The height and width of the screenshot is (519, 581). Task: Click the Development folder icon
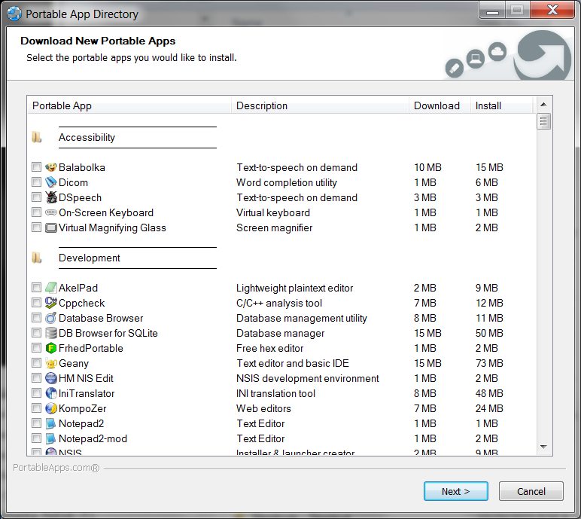pos(37,258)
